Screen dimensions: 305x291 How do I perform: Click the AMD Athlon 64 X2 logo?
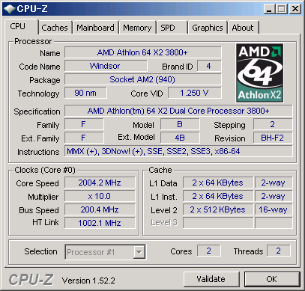pyautogui.click(x=259, y=73)
